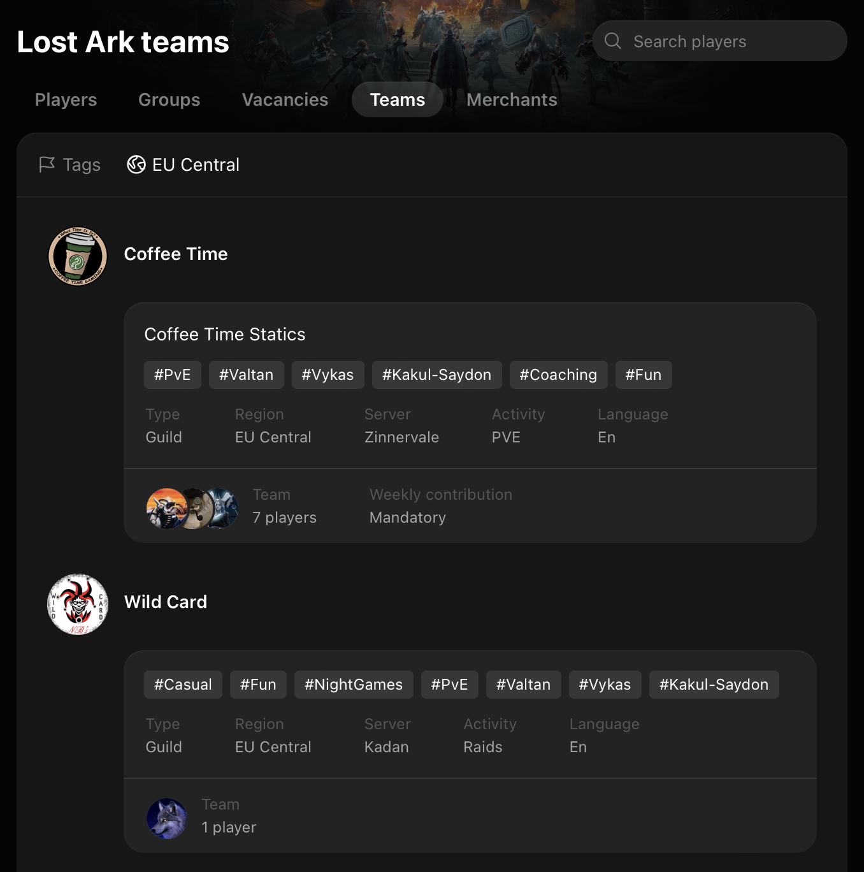
Task: Click the Search players field
Action: [x=719, y=41]
